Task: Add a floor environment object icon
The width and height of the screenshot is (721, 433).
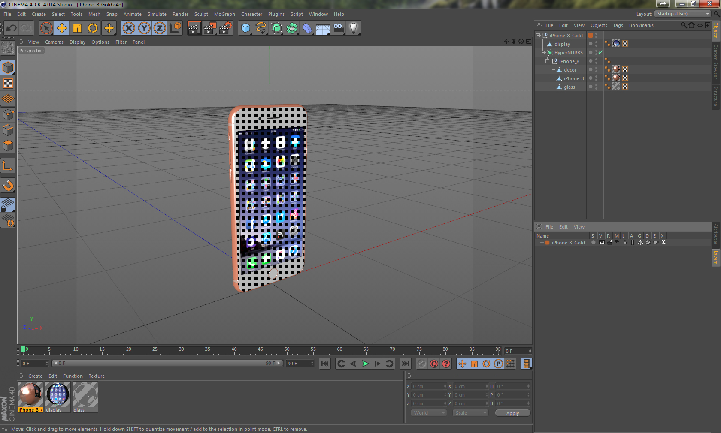Action: 323,28
